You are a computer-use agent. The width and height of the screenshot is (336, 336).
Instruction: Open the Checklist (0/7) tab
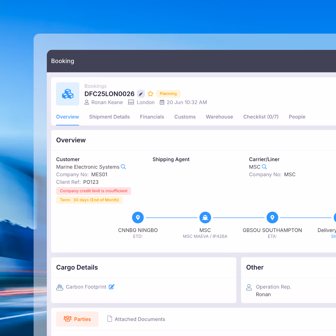tap(261, 117)
